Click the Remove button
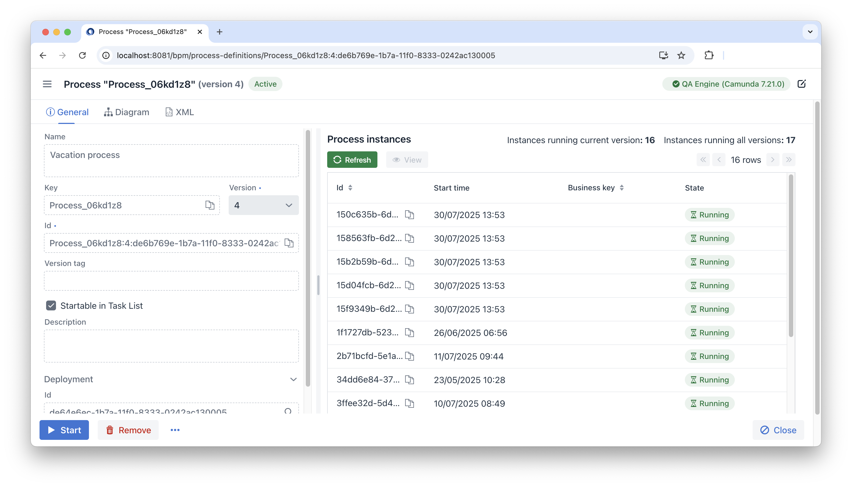The image size is (852, 487). tap(128, 430)
